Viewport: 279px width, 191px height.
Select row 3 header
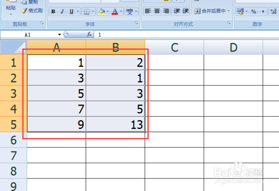click(x=13, y=93)
